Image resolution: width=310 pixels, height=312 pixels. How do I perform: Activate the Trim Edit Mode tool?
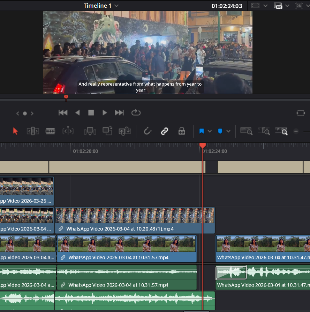coord(33,131)
